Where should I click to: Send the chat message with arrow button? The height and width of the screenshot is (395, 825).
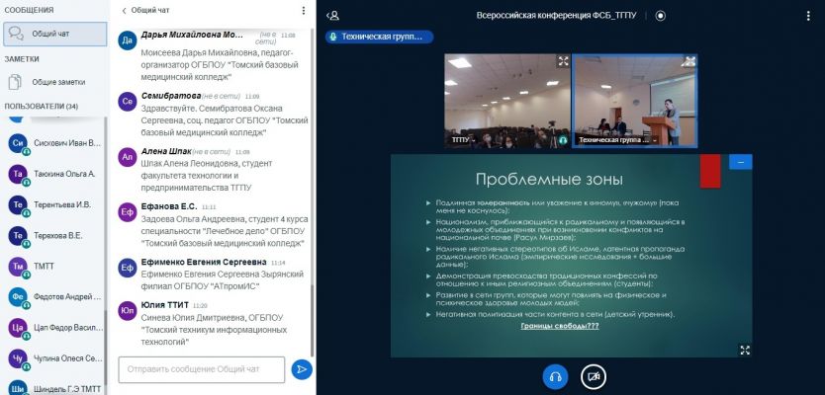click(302, 369)
